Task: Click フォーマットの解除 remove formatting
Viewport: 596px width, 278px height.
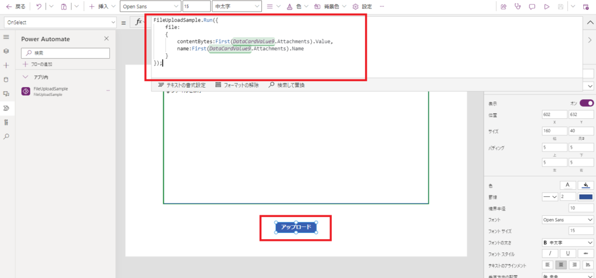Action: tap(237, 85)
